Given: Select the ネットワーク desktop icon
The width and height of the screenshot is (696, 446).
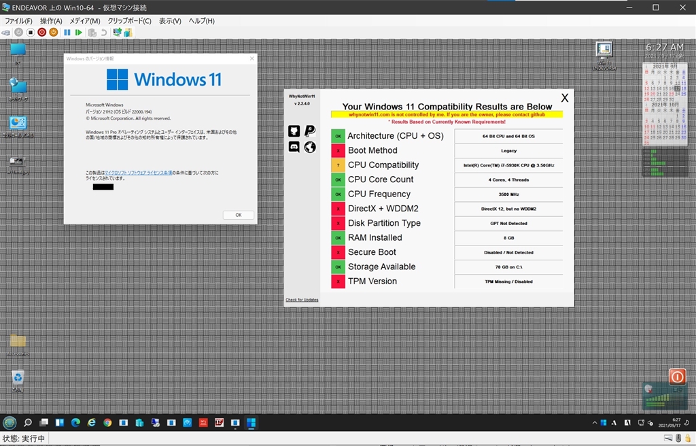Looking at the screenshot, I should point(18,90).
